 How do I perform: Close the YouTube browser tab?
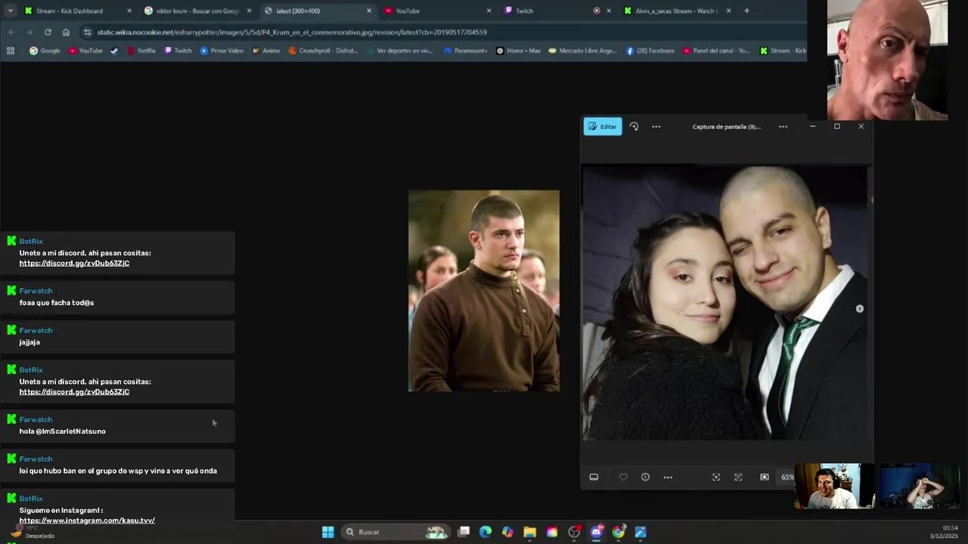489,11
